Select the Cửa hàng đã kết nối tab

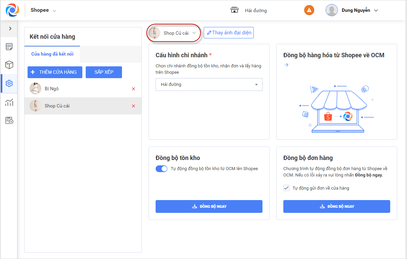(x=52, y=54)
